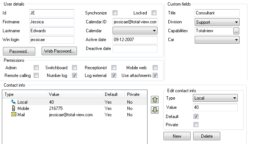Screen dimensions: 256x144
Task: Click jessicae@total-view.com in contact list
Action: pyautogui.click(x=71, y=115)
